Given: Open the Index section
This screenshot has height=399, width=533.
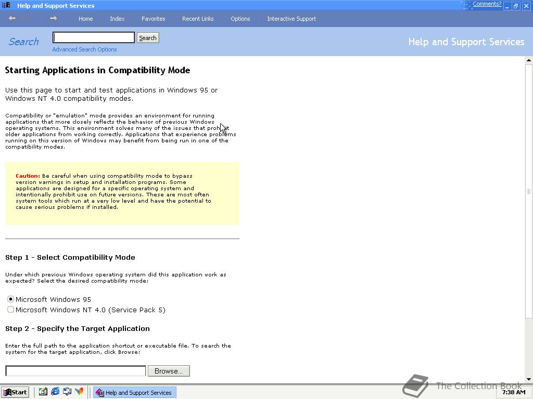Looking at the screenshot, I should pyautogui.click(x=117, y=19).
